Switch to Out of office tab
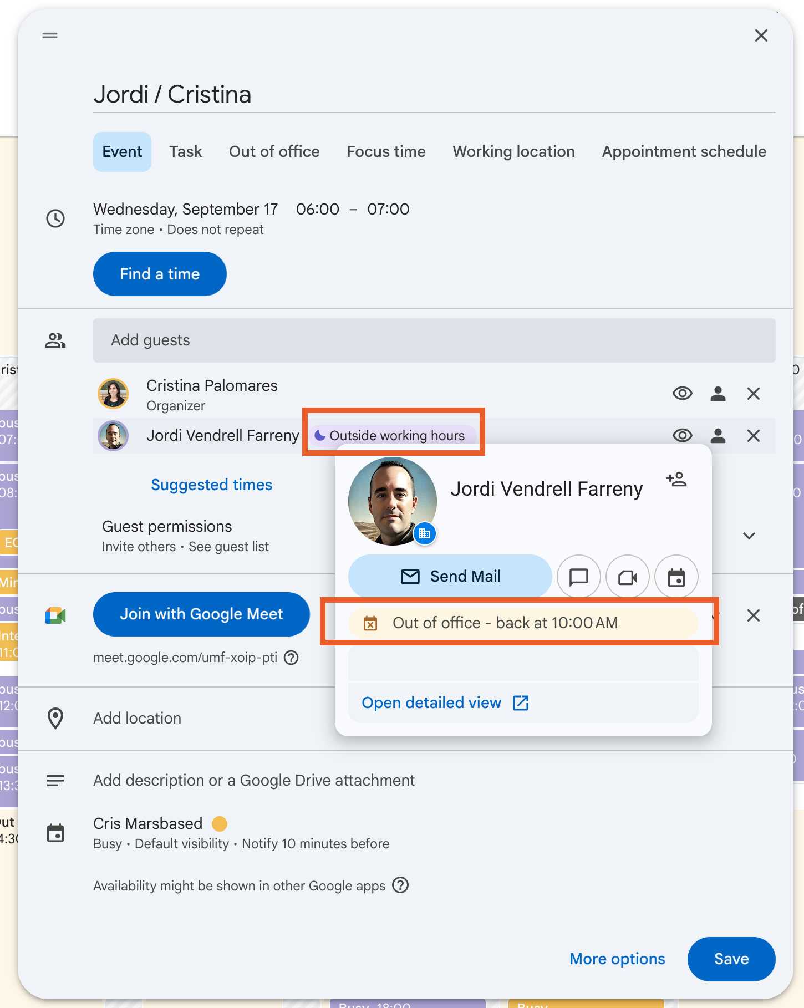This screenshot has height=1008, width=804. 274,151
